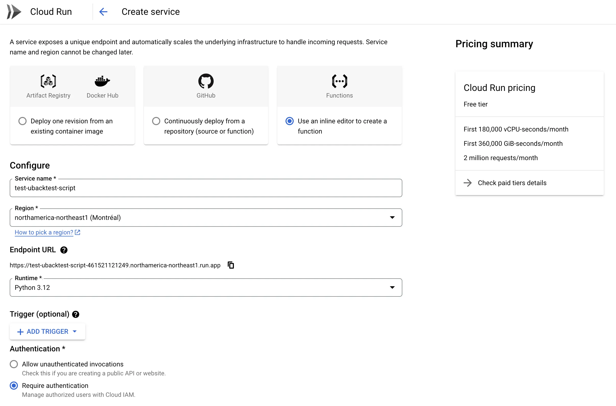Enable allow unauthenticated invocations
This screenshot has width=616, height=406.
click(x=14, y=364)
